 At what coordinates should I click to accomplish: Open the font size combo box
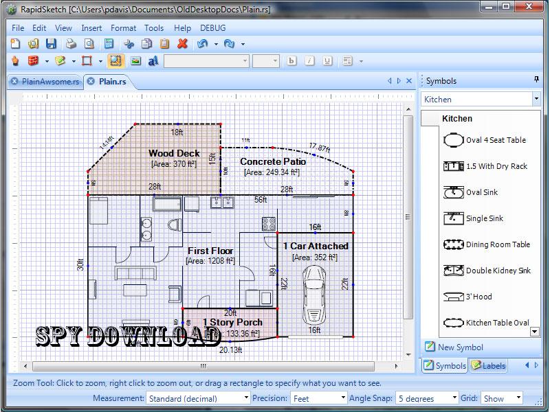tap(266, 61)
